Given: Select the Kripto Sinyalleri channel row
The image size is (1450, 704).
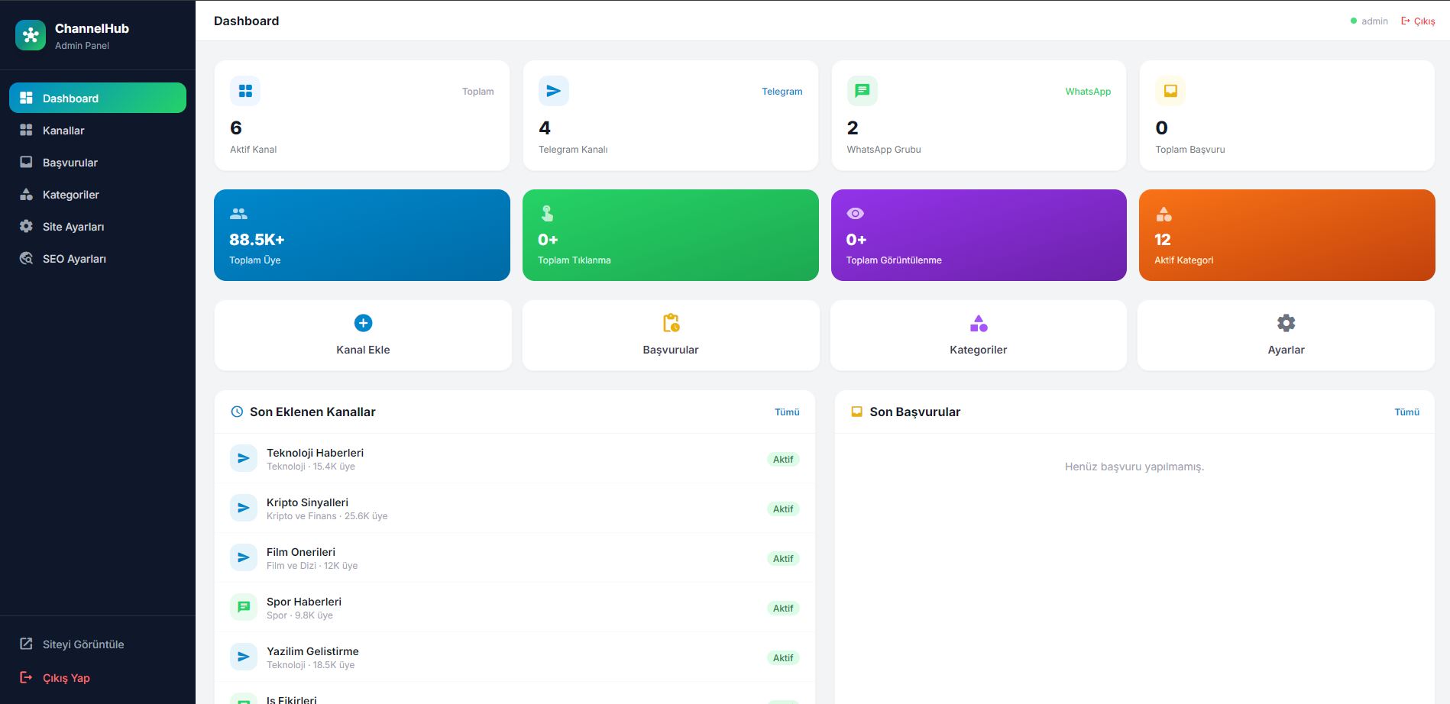Looking at the screenshot, I should [515, 509].
